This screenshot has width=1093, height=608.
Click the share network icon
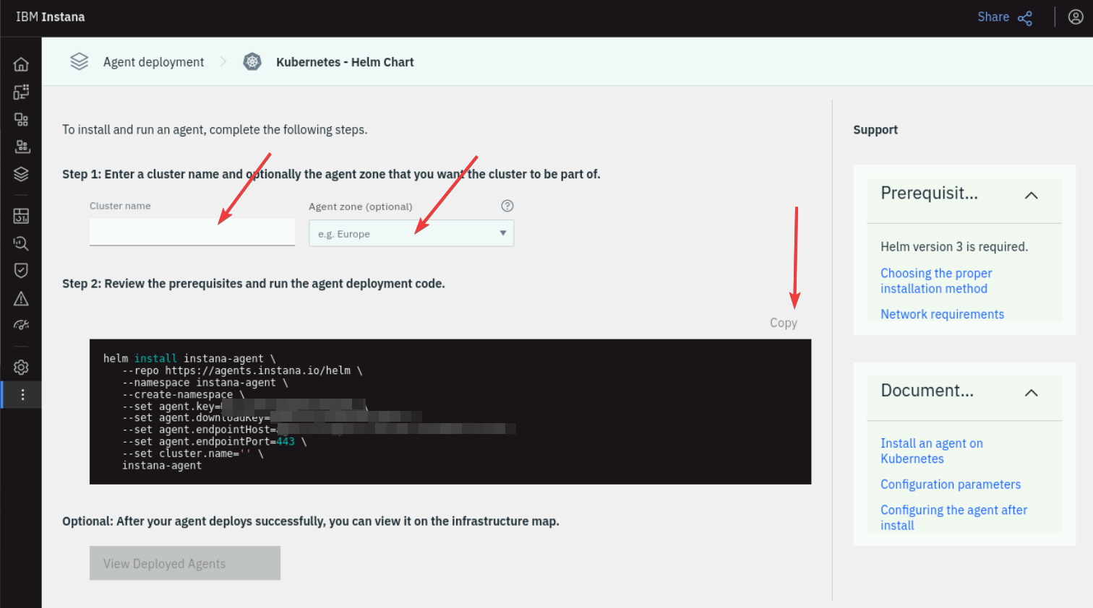(x=1025, y=18)
